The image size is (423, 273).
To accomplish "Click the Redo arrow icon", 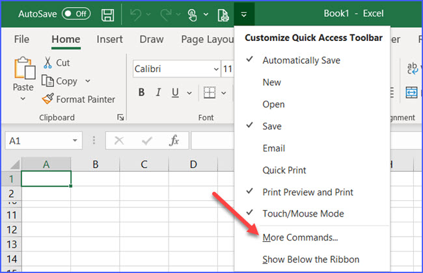I will click(x=166, y=14).
